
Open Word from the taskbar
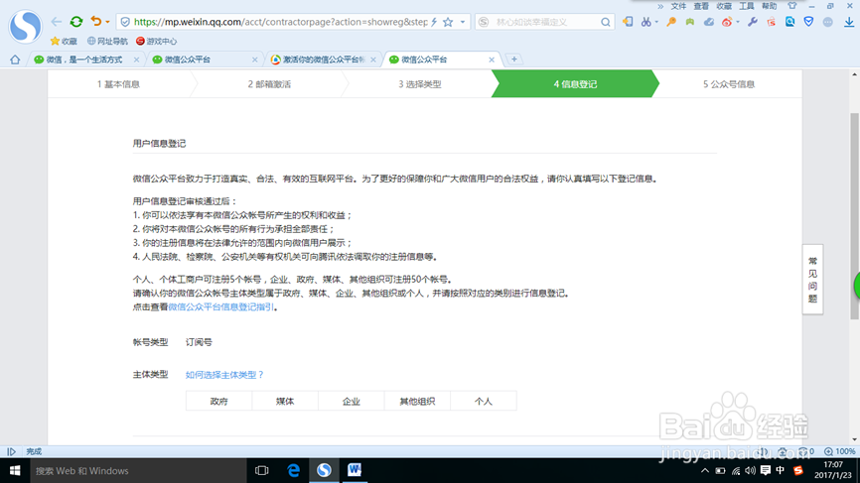tap(355, 470)
